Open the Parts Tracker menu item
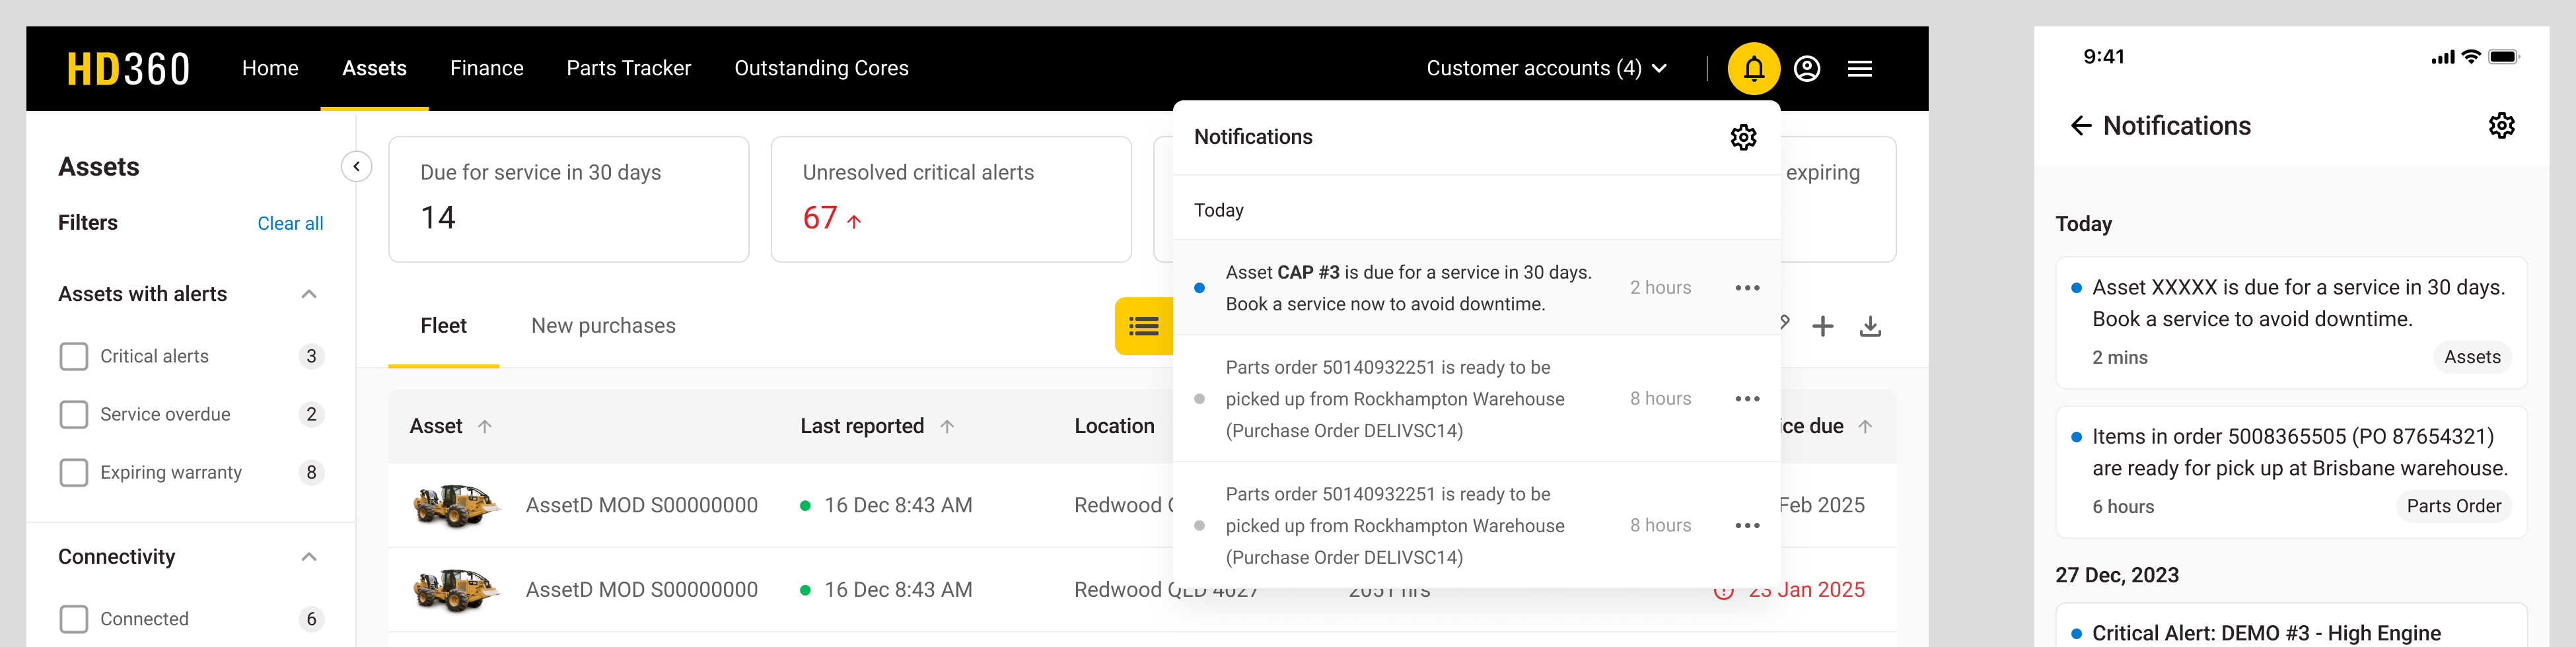The width and height of the screenshot is (2576, 647). pos(629,69)
